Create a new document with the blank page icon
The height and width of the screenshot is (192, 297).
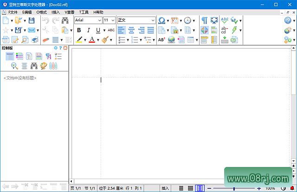6,20
